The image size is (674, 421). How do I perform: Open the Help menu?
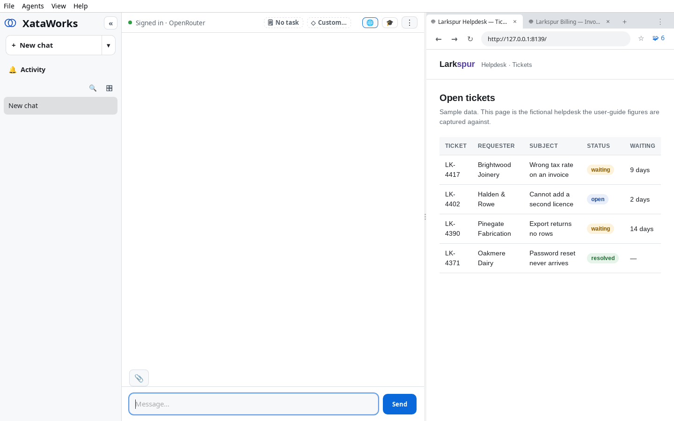point(81,6)
